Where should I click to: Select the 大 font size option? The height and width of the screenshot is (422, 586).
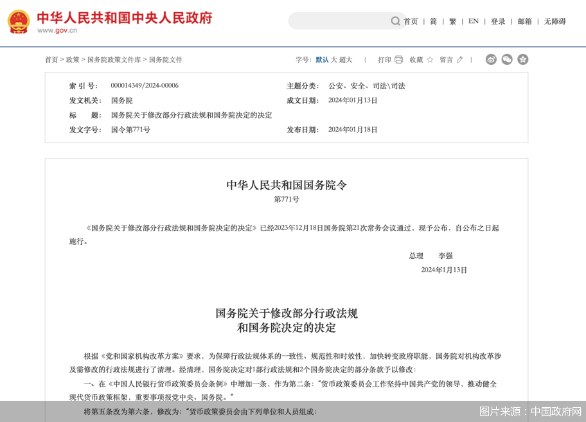click(x=334, y=59)
